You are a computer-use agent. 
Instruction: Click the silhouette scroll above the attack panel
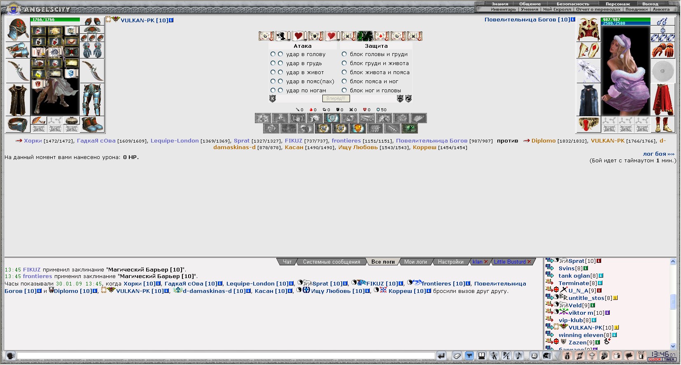(282, 36)
